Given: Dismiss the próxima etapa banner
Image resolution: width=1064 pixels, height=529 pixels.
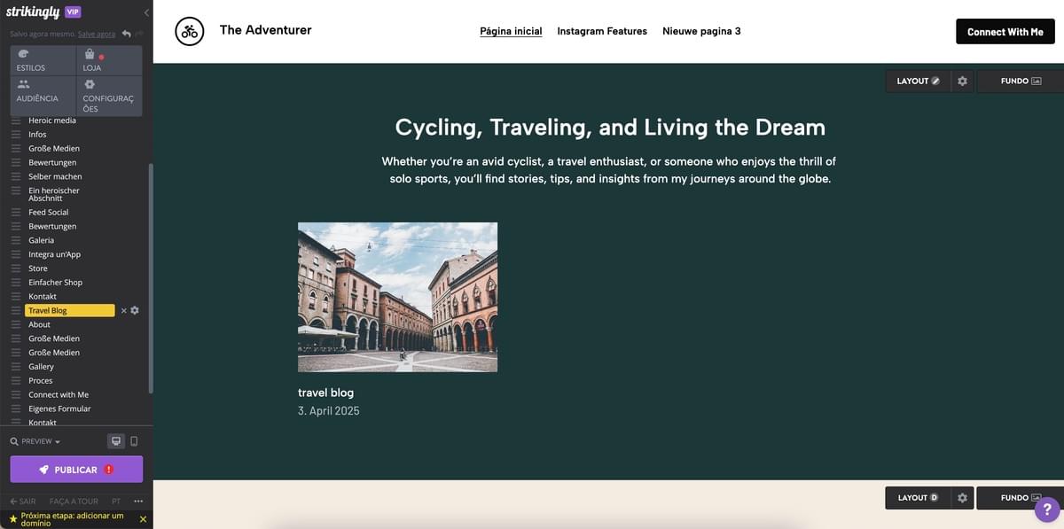Looking at the screenshot, I should point(144,519).
